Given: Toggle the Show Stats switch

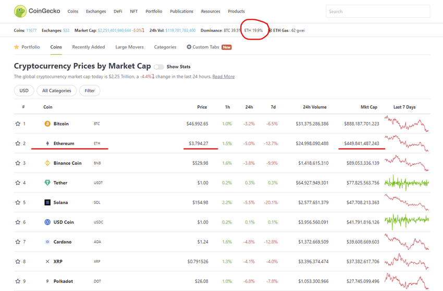Looking at the screenshot, I should pyautogui.click(x=159, y=67).
